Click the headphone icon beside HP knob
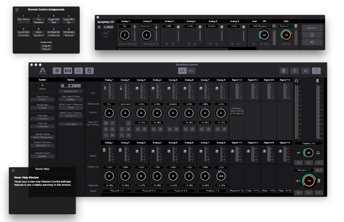Image resolution: width=344 pixels, height=222 pixels. click(x=319, y=153)
